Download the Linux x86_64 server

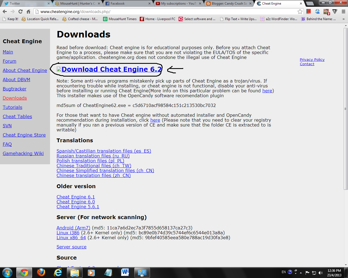[x=71, y=238]
